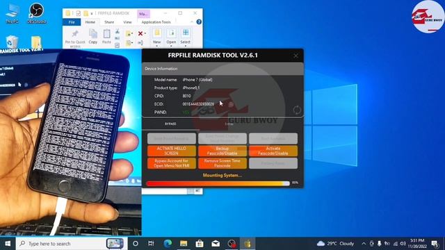
Task: Click the red Delete X icon
Action: click(140, 33)
